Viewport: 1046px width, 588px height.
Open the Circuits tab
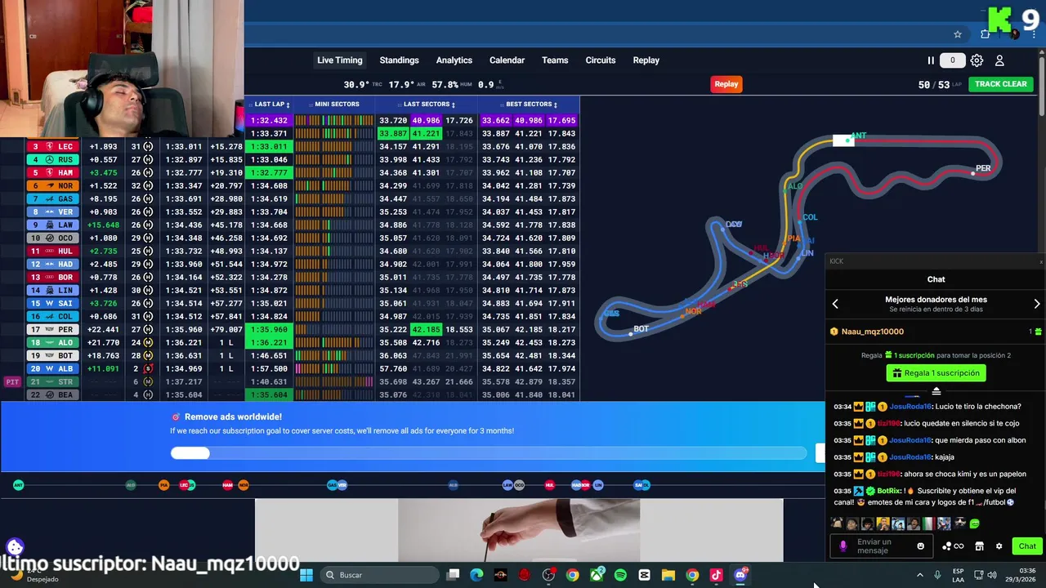click(600, 60)
